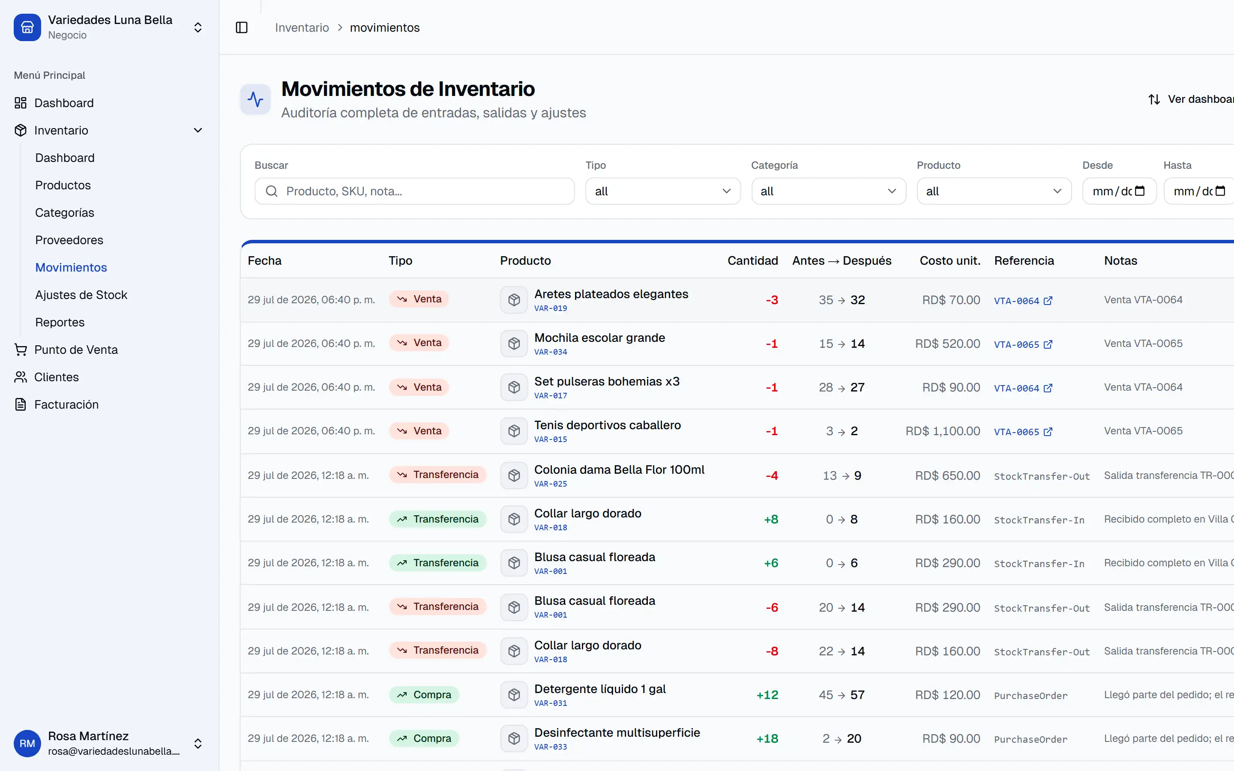Viewport: 1234px width, 771px height.
Task: Click the Inventario box icon in sidebar
Action: 21,131
